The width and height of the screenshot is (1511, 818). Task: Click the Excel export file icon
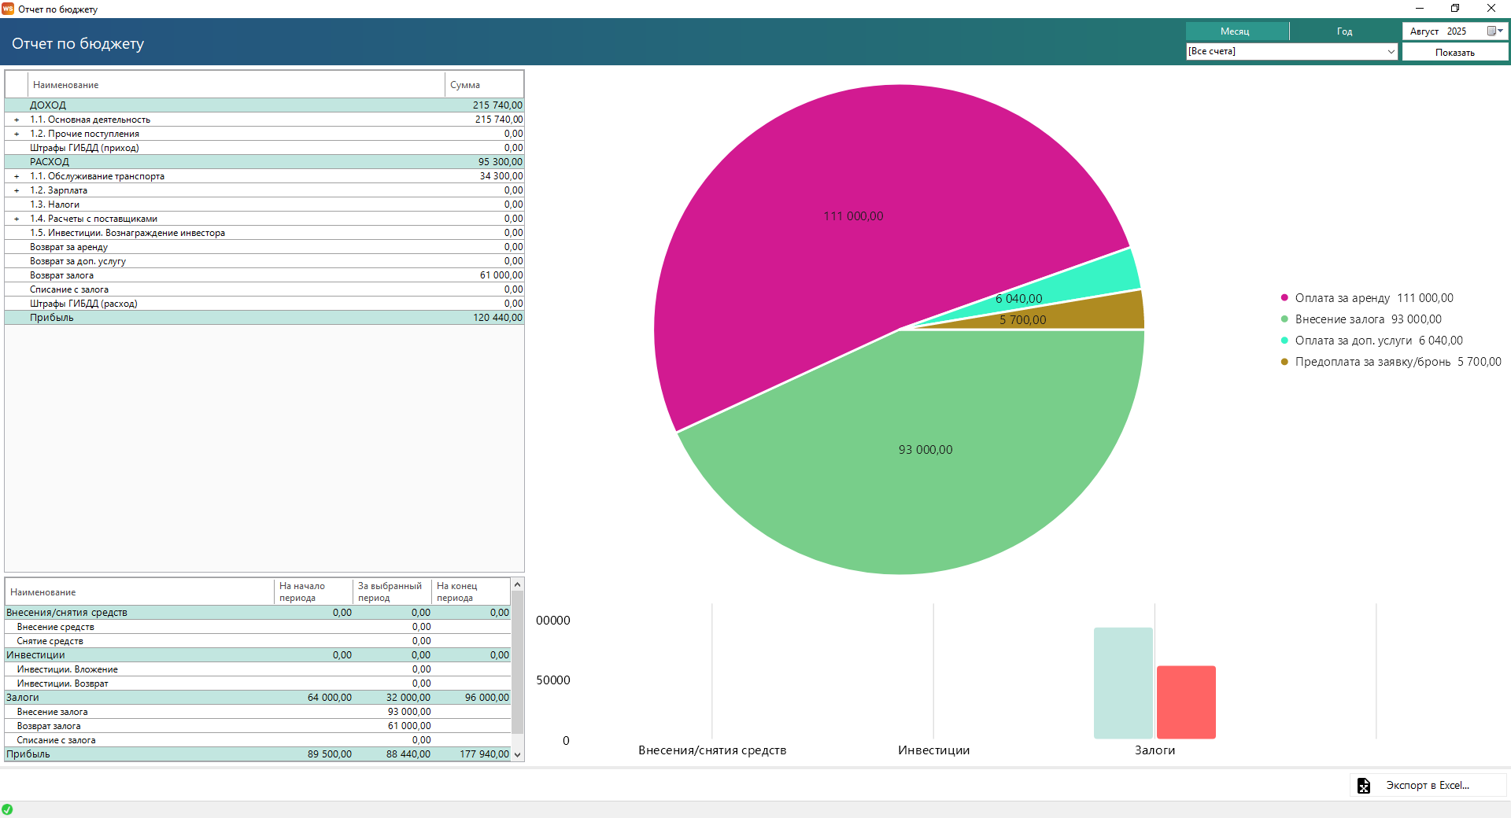click(x=1364, y=786)
